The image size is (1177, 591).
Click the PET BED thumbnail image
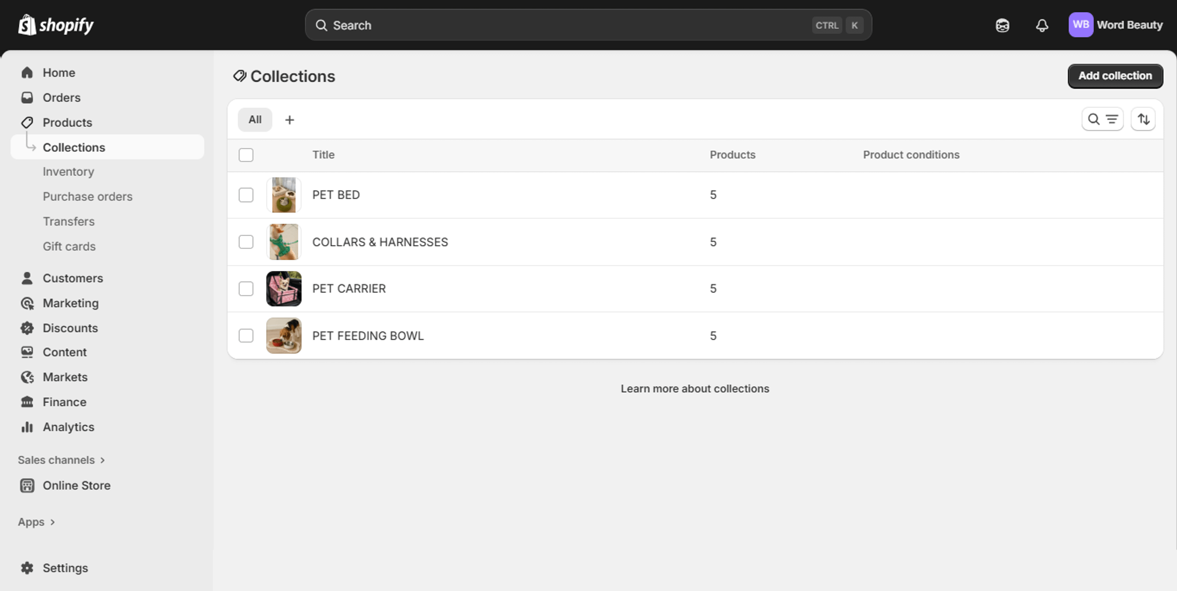point(284,195)
